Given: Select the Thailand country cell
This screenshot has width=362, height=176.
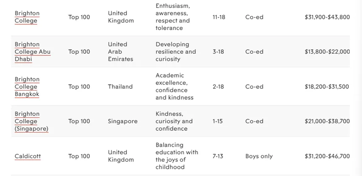Looking at the screenshot, I should click(120, 87).
